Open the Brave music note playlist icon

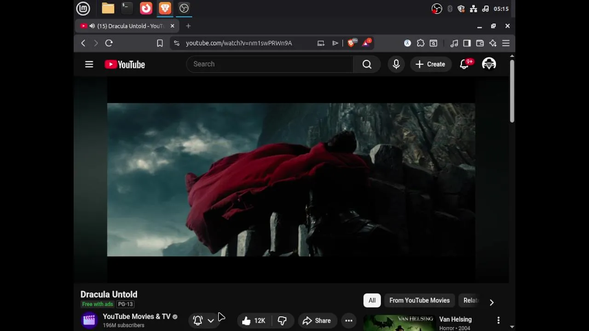click(x=454, y=43)
